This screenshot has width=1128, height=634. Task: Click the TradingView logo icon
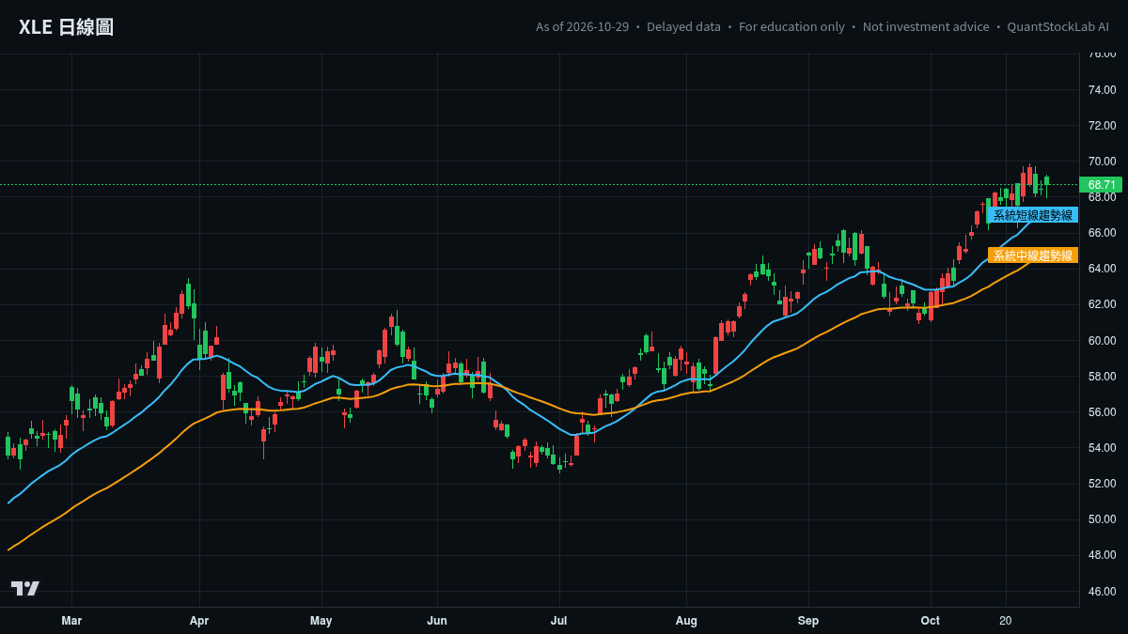click(25, 588)
